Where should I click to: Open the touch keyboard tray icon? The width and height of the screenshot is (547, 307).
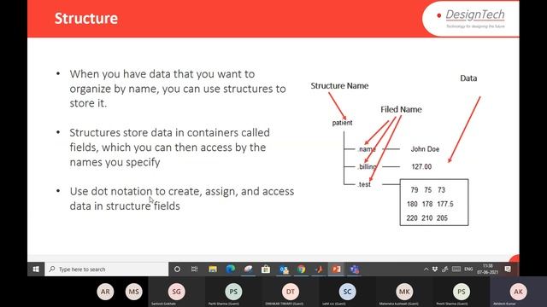coord(456,269)
